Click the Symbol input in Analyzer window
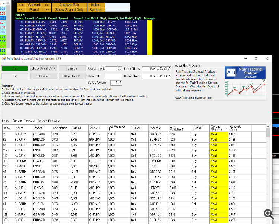 point(113,76)
